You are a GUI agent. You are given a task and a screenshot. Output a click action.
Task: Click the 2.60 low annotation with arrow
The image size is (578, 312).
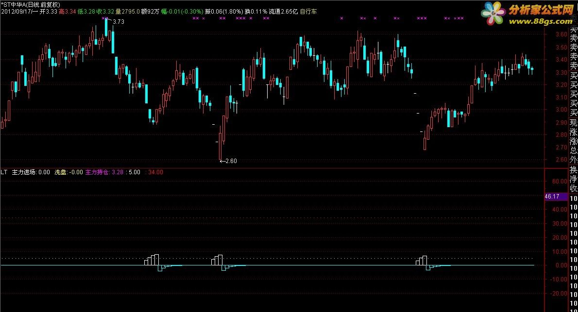[228, 161]
